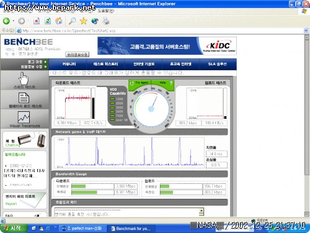The image size is (310, 233).
Task: Click the 회원정보 수정 link
Action: coord(32,66)
